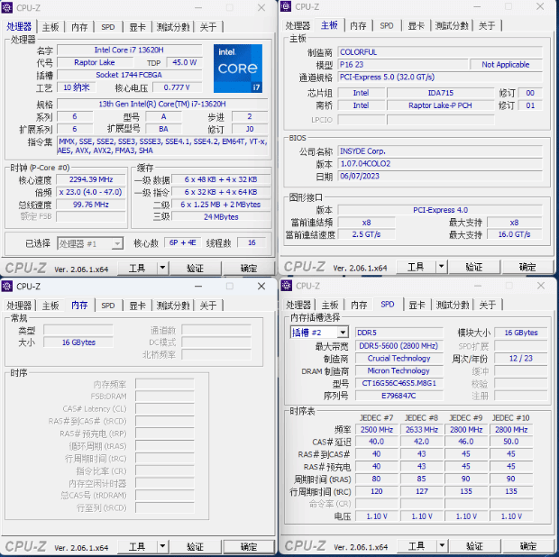Switch to 内存 tab in processor window
Viewport: 559px width, 557px height.
coord(79,27)
